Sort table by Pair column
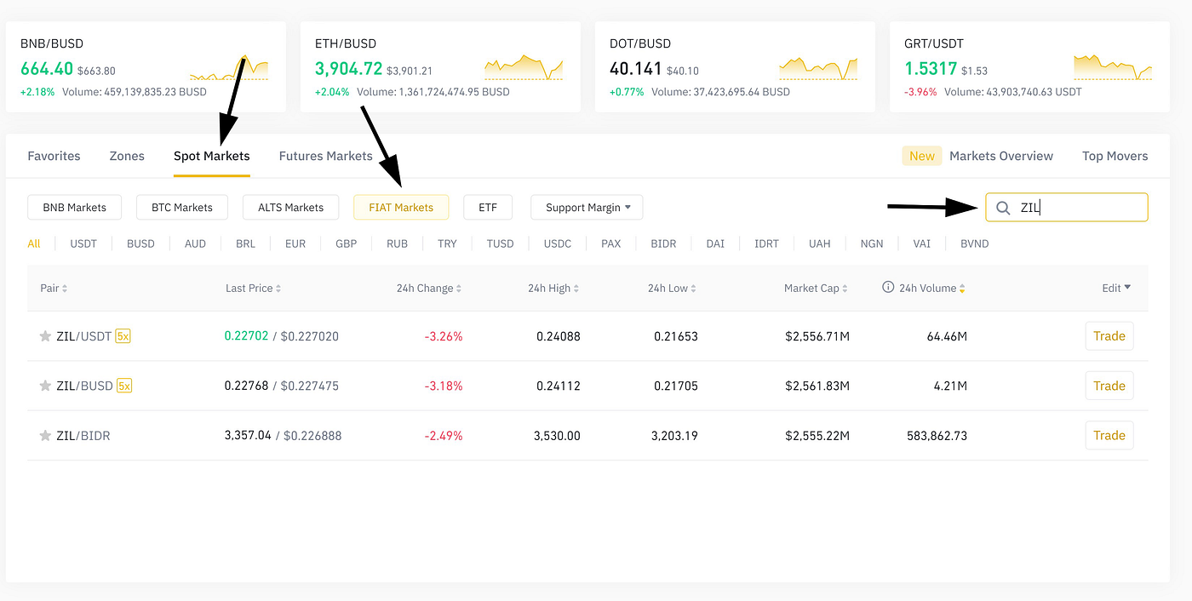 (54, 289)
